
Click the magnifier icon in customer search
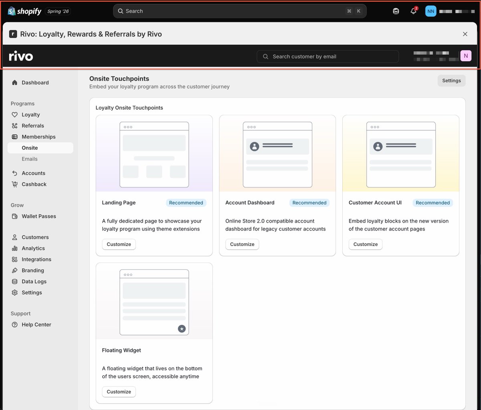point(265,56)
